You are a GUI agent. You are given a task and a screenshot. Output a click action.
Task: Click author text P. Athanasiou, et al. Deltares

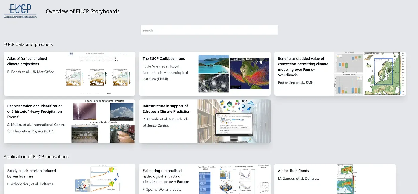[30, 184]
